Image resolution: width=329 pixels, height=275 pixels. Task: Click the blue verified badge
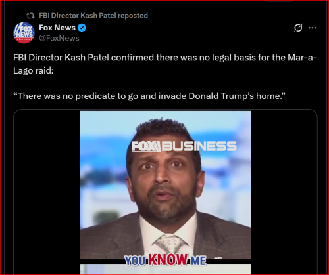82,28
